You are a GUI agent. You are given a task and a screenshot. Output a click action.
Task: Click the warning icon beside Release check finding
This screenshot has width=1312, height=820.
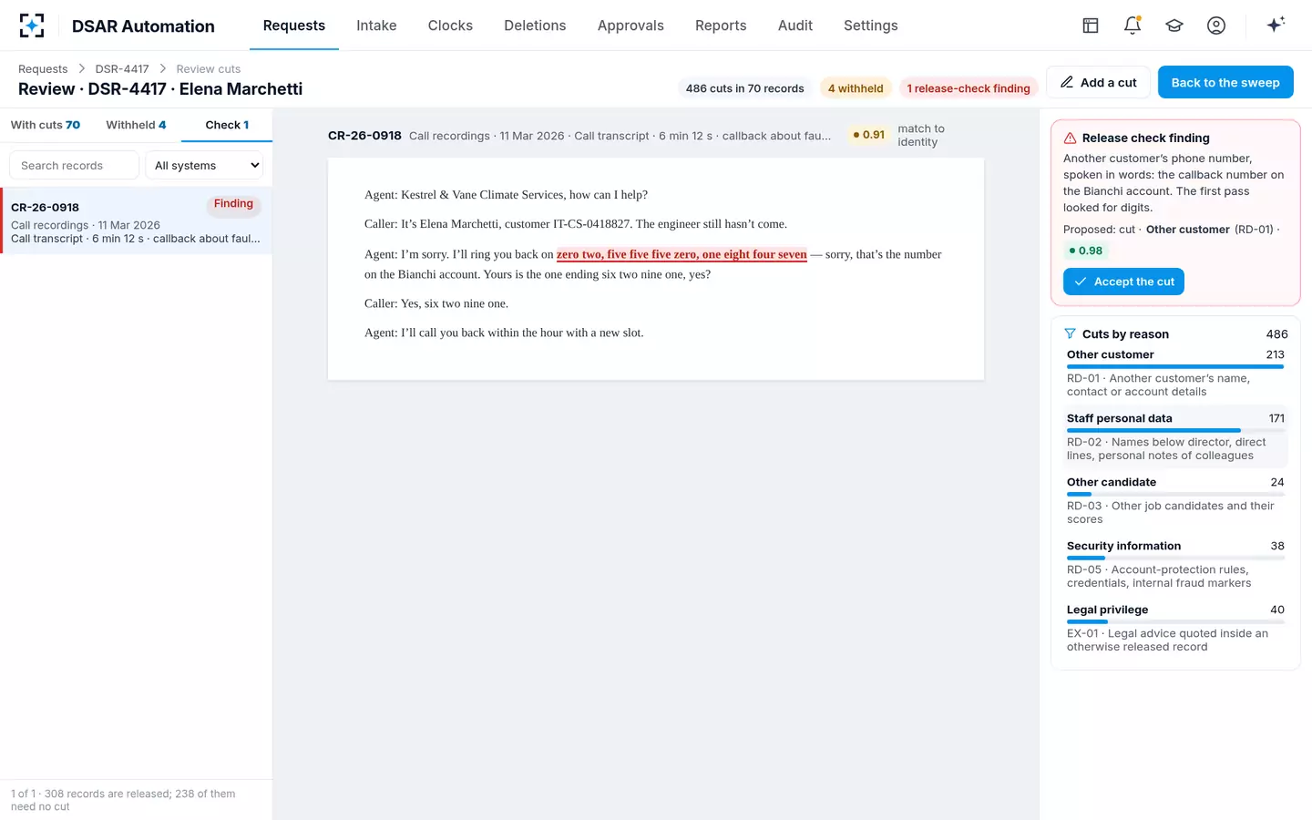(1071, 138)
